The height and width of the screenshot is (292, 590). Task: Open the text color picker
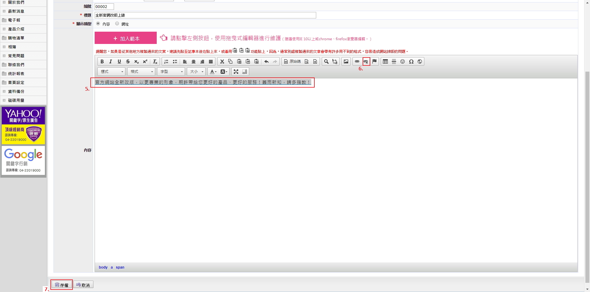(213, 72)
